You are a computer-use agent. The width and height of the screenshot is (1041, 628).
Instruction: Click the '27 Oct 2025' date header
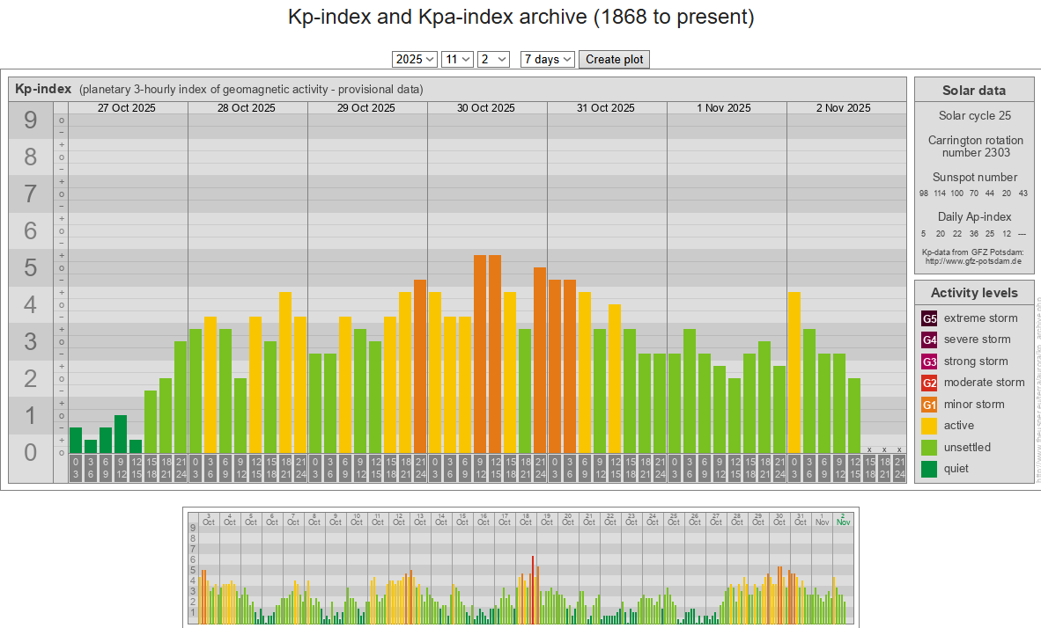pyautogui.click(x=126, y=108)
